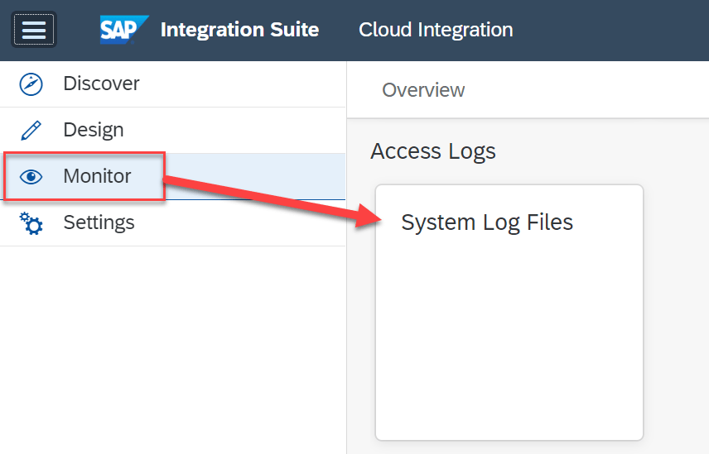Click the SAP logo in the header
The image size is (709, 454).
pos(123,30)
